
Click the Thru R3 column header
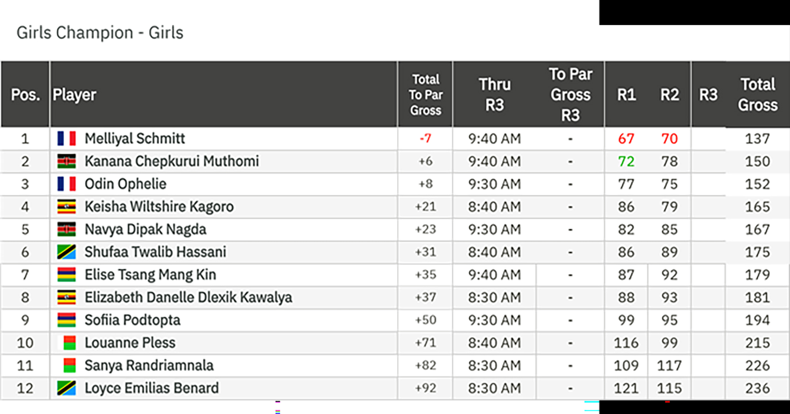(x=494, y=95)
